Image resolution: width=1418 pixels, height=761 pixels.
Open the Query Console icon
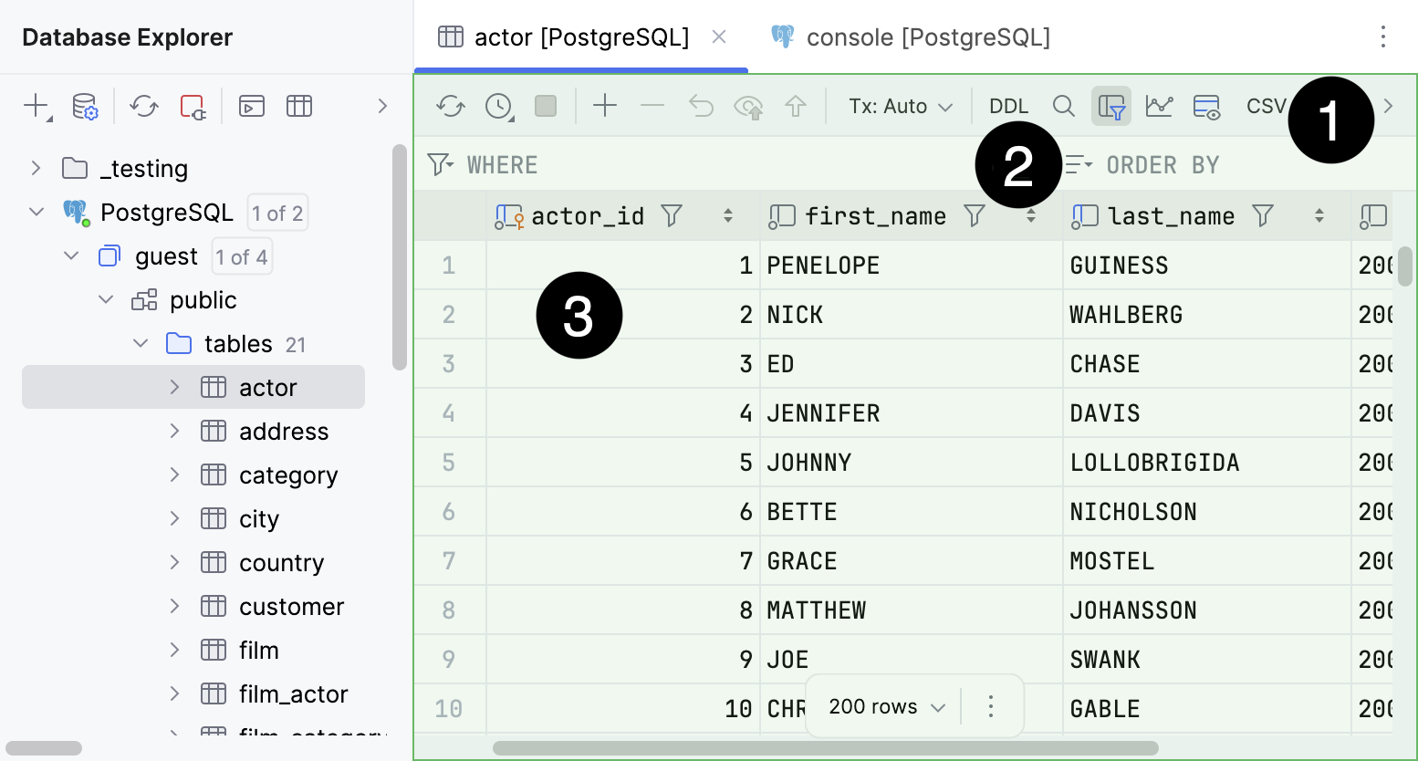[251, 106]
